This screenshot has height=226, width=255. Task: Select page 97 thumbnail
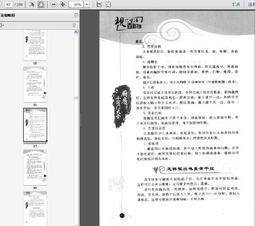pos(35,125)
